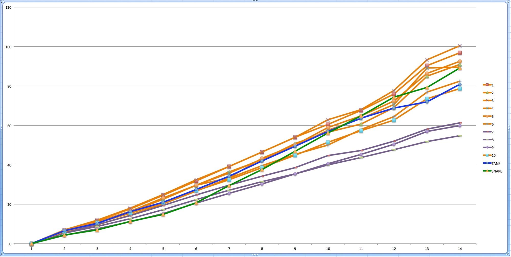Select the horizontal axis label 7

pos(229,249)
